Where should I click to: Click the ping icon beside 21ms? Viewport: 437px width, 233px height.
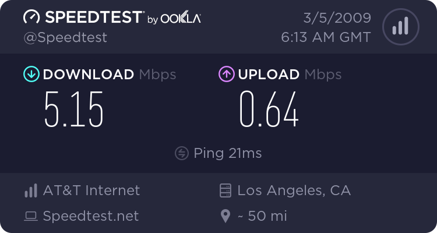[x=182, y=153]
